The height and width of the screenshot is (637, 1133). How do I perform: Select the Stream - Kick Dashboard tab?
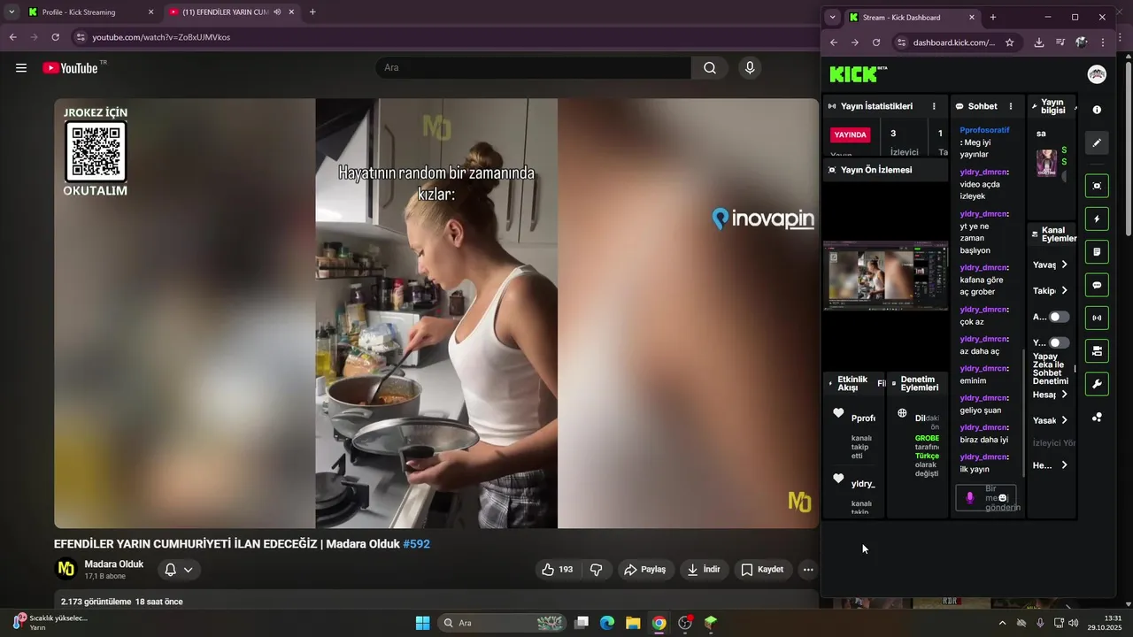[912, 17]
